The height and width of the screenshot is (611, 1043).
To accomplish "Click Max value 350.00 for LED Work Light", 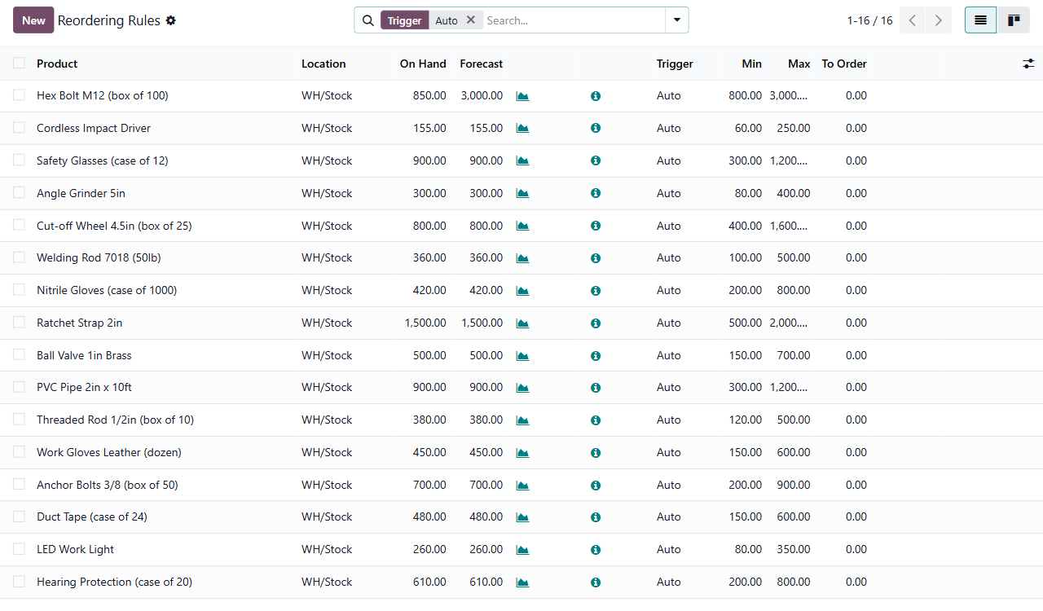I will (794, 550).
